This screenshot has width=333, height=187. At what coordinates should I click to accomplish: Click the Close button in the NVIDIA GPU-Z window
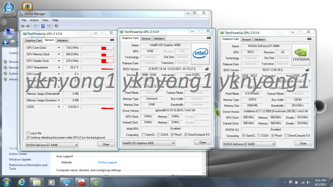303,143
